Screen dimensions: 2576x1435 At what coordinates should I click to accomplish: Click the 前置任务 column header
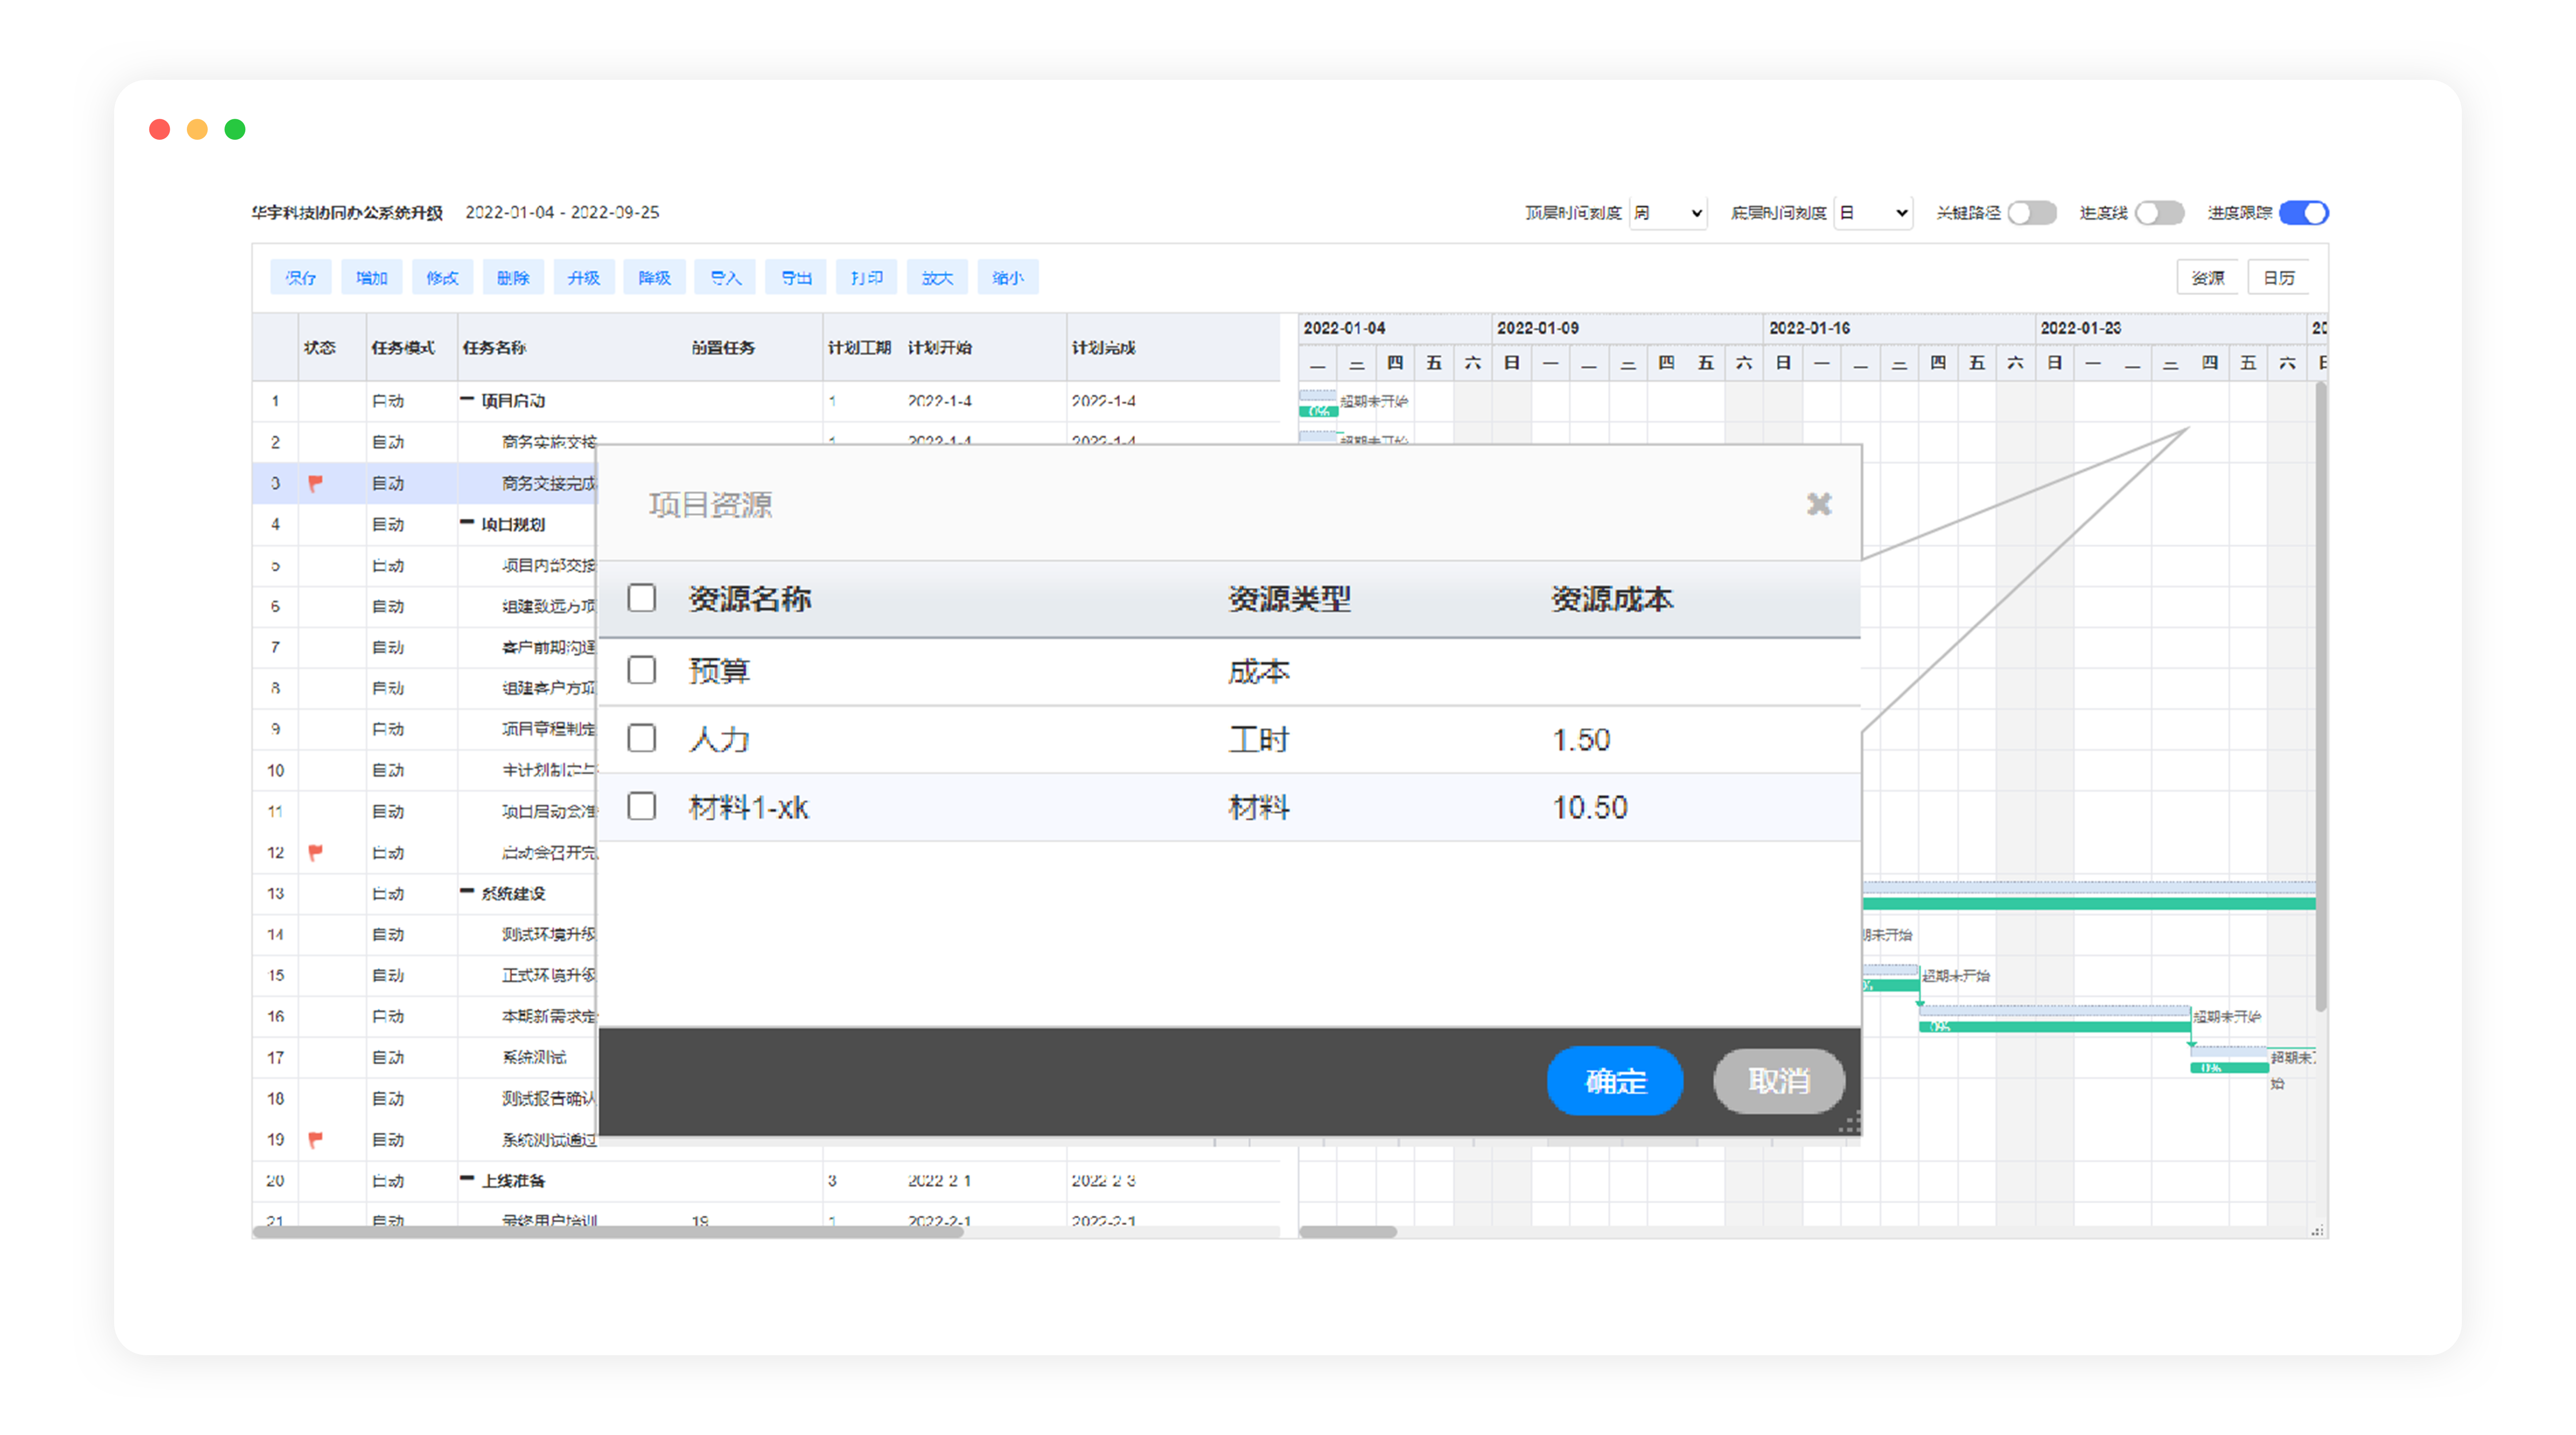pos(723,347)
